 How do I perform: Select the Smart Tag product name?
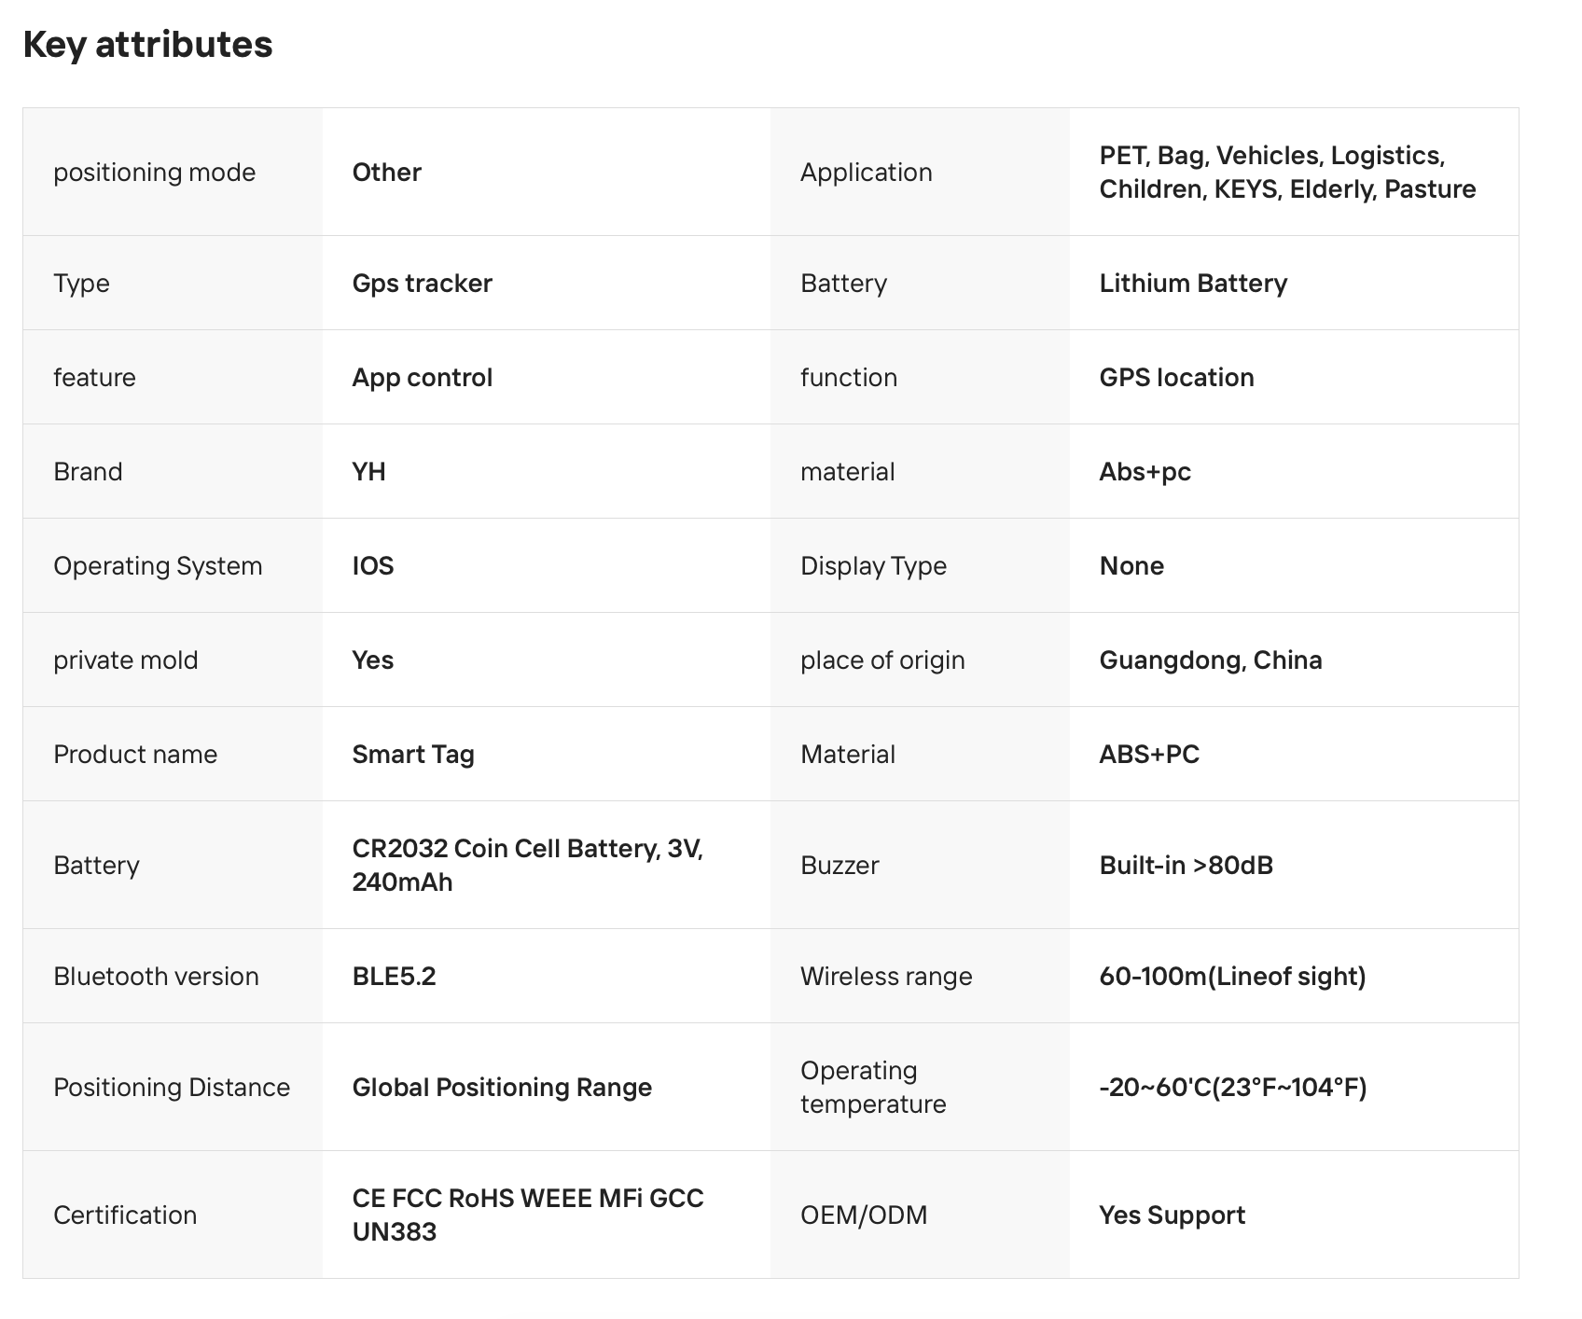(412, 754)
